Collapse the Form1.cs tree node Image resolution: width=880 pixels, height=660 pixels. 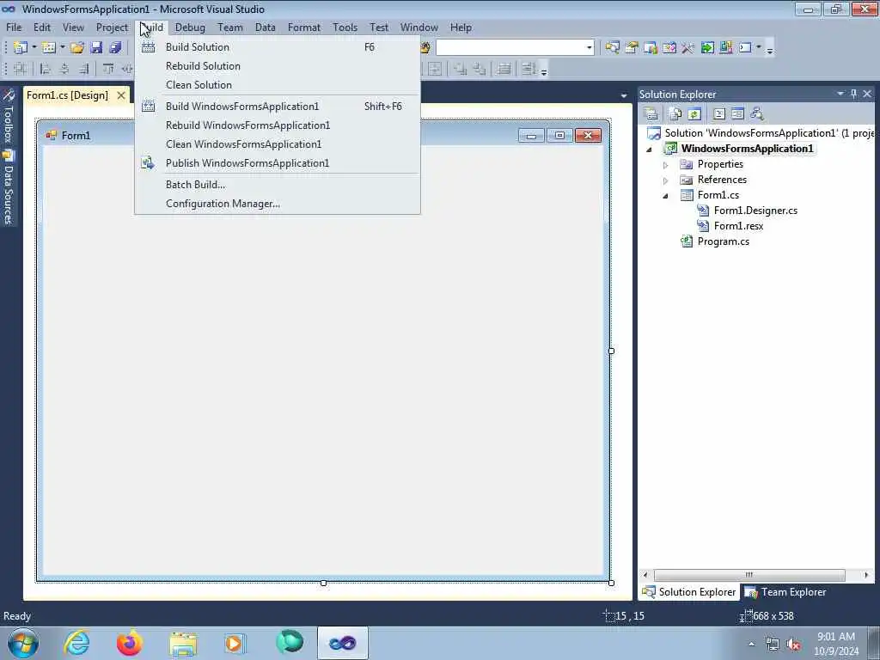coord(666,196)
